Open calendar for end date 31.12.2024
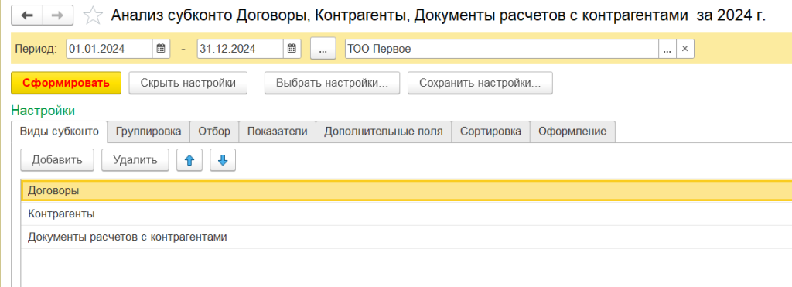 pyautogui.click(x=292, y=49)
